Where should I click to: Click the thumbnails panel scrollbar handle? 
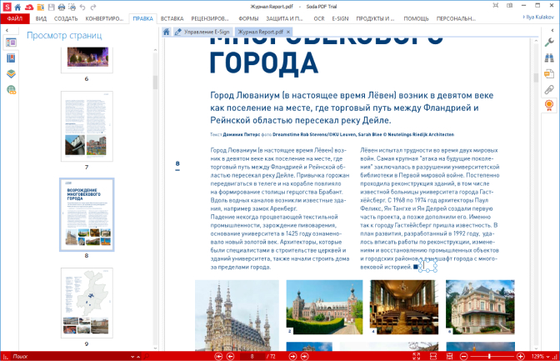tap(155, 82)
